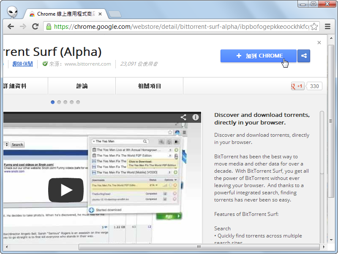
Task: Select the second carousel dot
Action: (59, 102)
